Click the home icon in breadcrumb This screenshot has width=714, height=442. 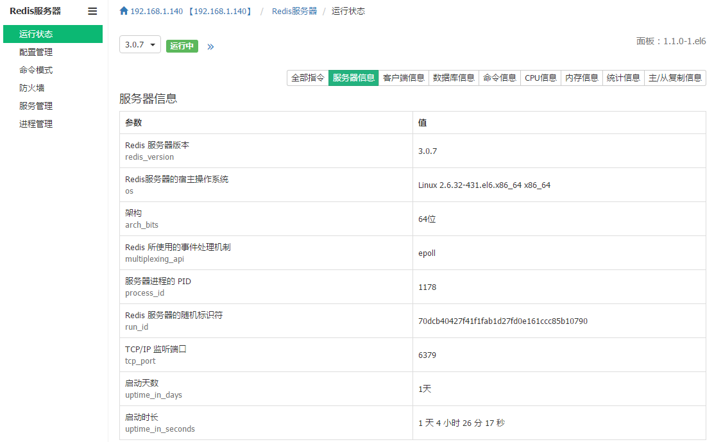point(124,11)
